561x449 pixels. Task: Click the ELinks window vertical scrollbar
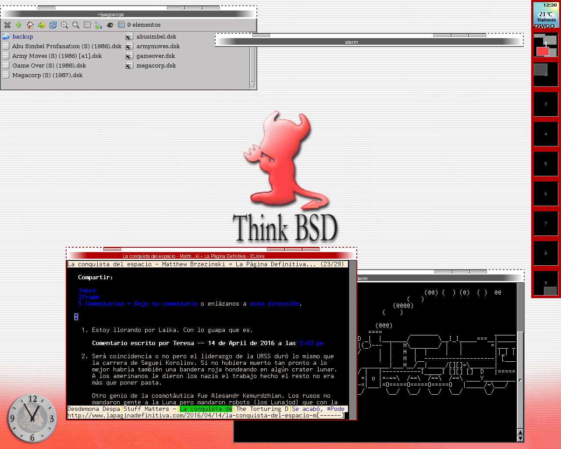click(x=352, y=340)
